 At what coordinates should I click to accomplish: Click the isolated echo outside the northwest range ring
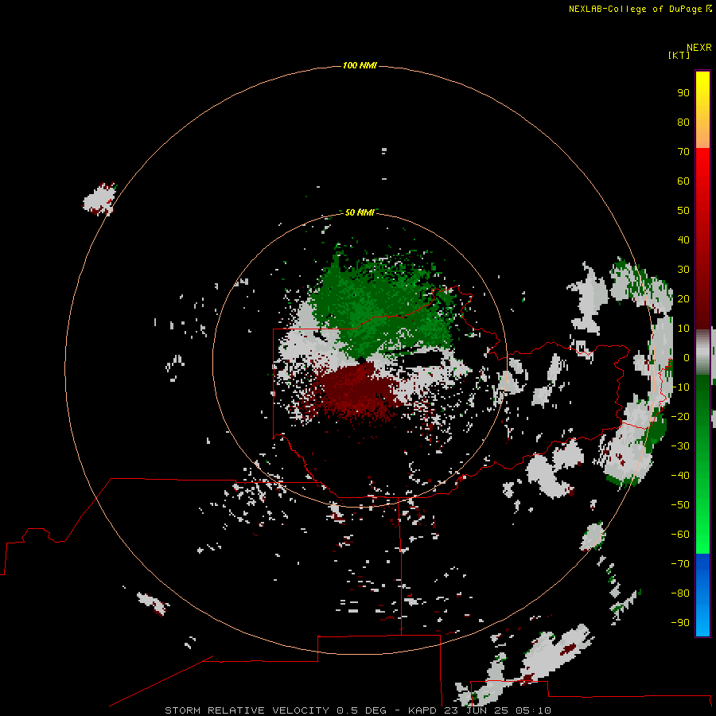[x=99, y=199]
